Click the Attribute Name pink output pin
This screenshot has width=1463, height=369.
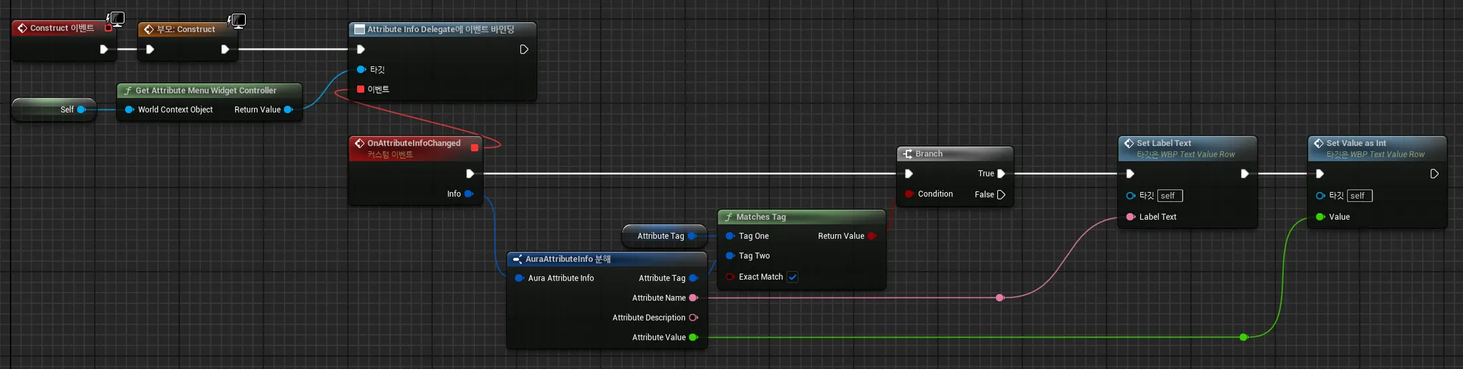click(693, 298)
